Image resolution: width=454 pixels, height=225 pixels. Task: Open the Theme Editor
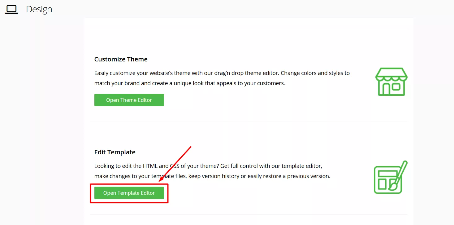click(x=129, y=100)
